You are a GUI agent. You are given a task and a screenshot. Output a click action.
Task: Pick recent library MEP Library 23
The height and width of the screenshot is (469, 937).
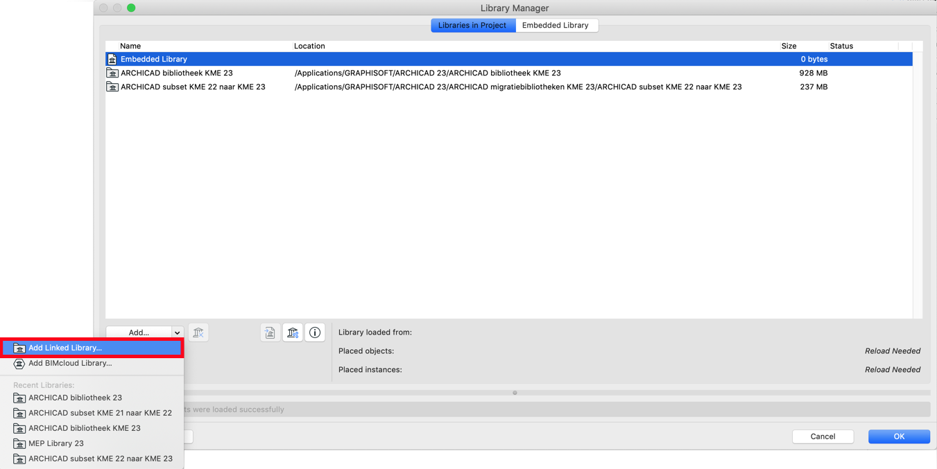point(92,443)
